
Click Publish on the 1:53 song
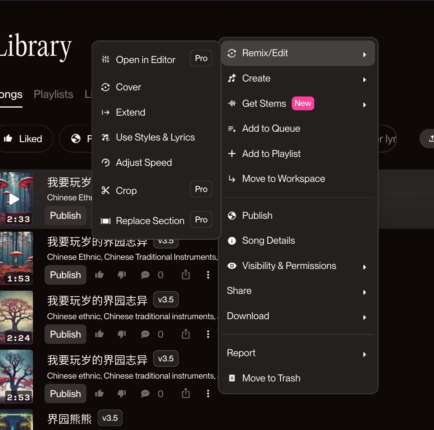[66, 275]
